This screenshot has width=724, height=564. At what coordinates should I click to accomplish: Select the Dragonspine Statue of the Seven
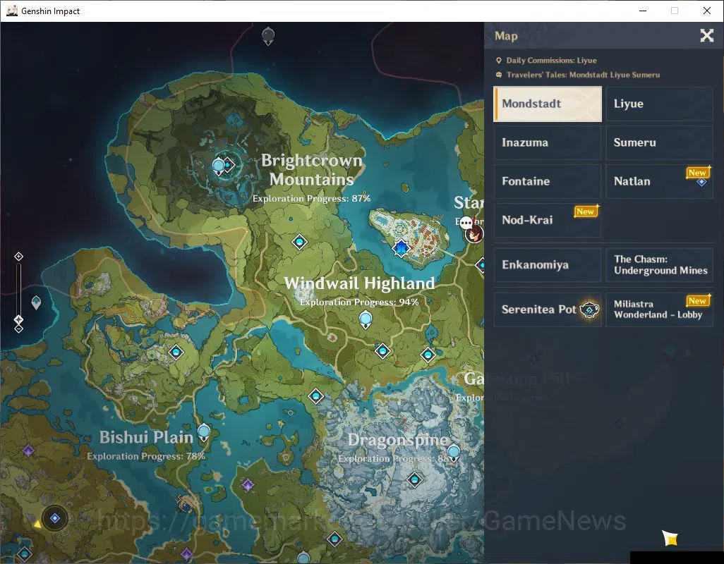(454, 453)
